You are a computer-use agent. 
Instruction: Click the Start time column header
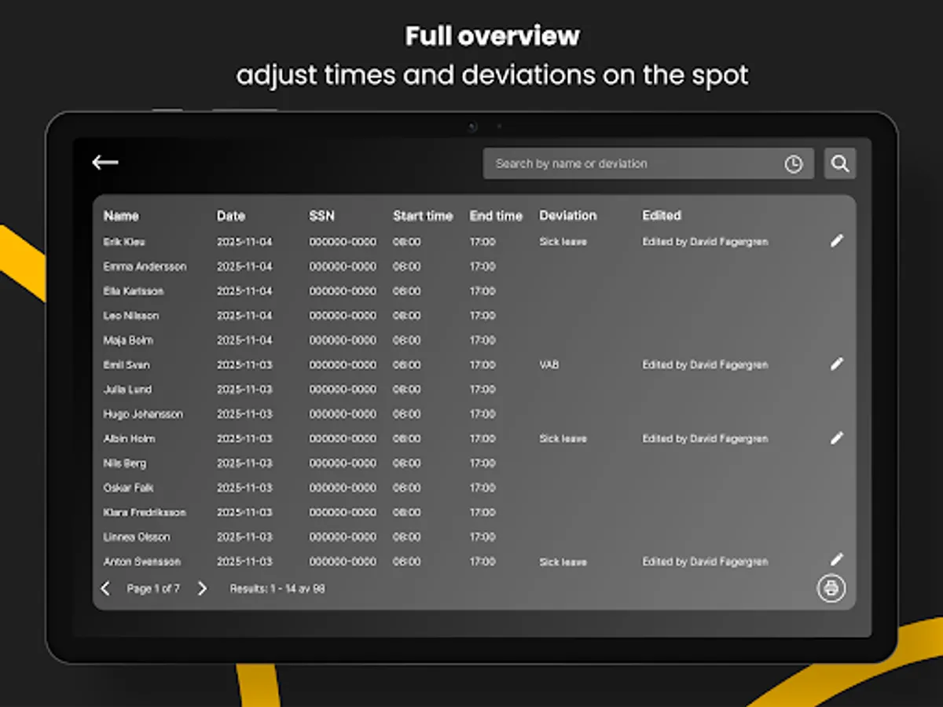tap(423, 215)
